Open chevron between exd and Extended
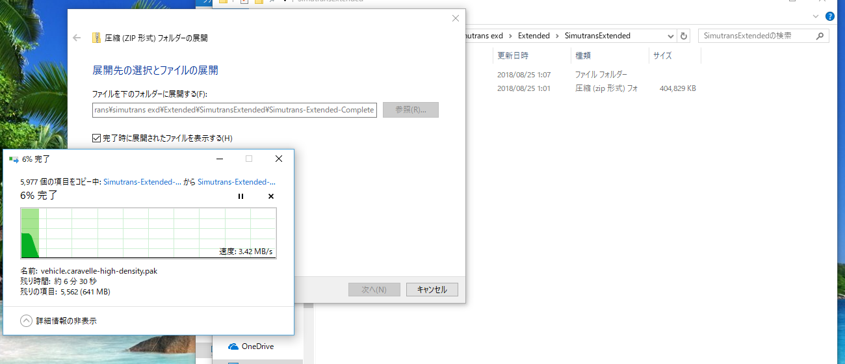845x364 pixels. click(510, 36)
